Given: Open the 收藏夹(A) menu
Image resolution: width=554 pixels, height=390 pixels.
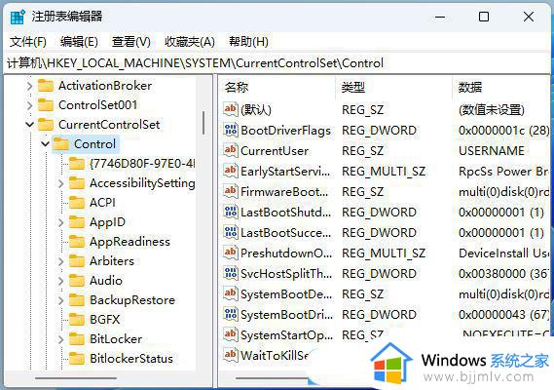Looking at the screenshot, I should [190, 42].
